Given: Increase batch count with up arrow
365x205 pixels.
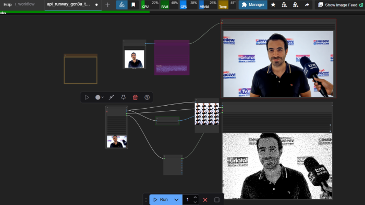Looking at the screenshot, I should 195,198.
